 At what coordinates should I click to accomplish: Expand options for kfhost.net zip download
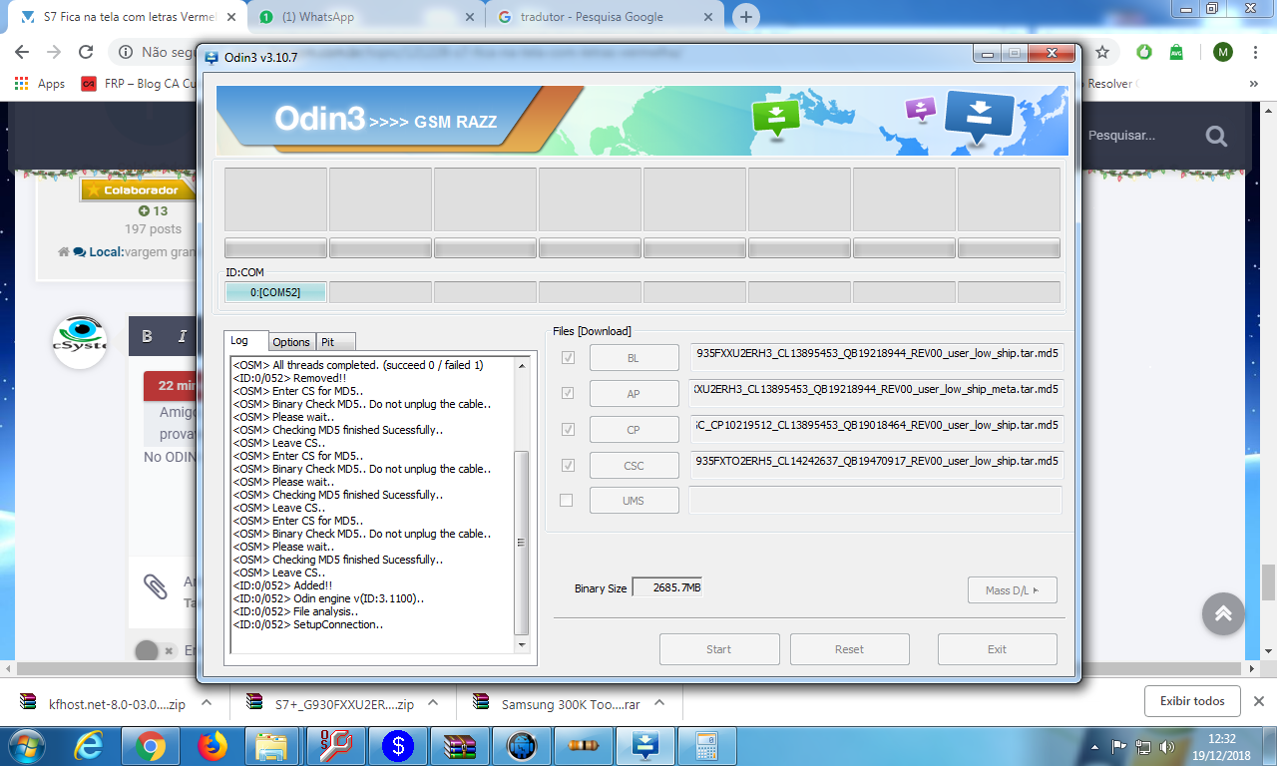207,703
